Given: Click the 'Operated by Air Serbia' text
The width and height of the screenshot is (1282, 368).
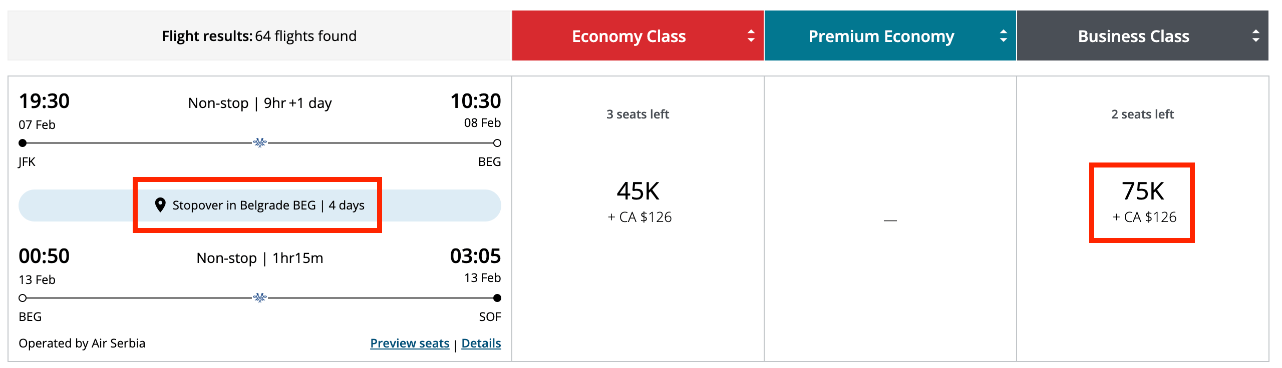Looking at the screenshot, I should [x=82, y=343].
